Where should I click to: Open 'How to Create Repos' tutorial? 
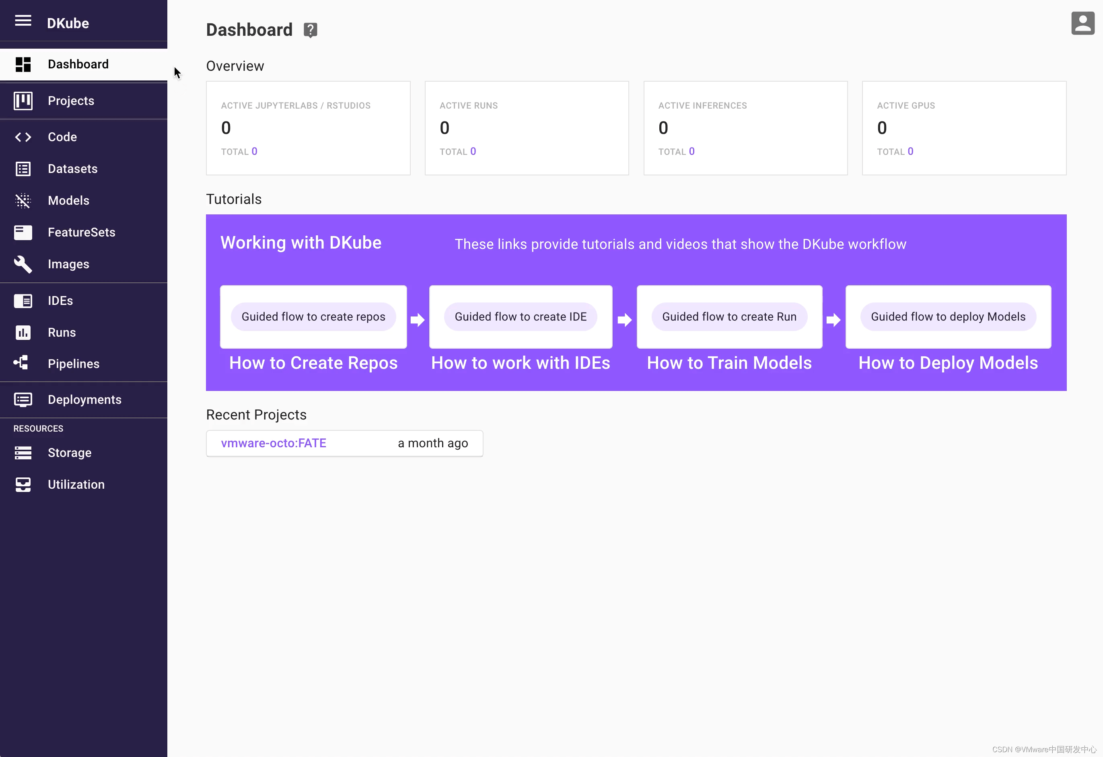click(313, 363)
